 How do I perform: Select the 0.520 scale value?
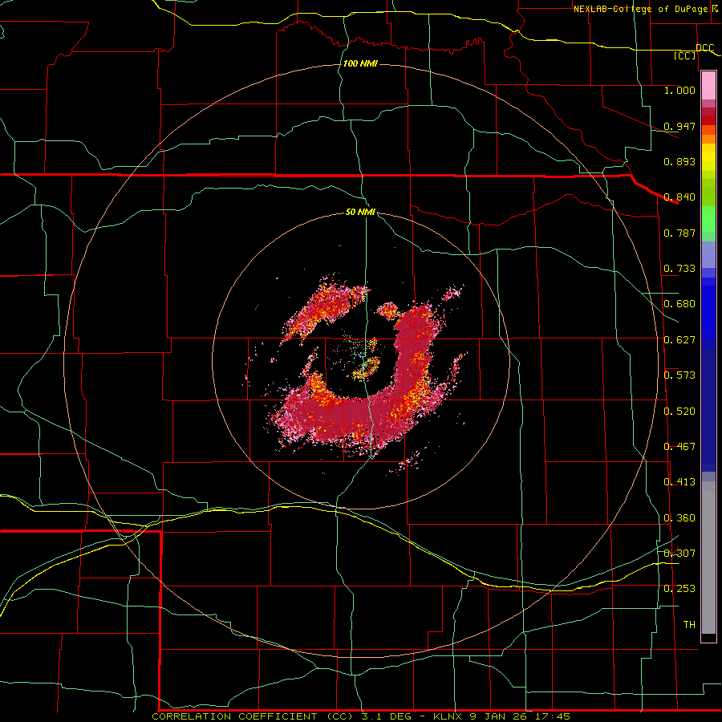point(679,412)
